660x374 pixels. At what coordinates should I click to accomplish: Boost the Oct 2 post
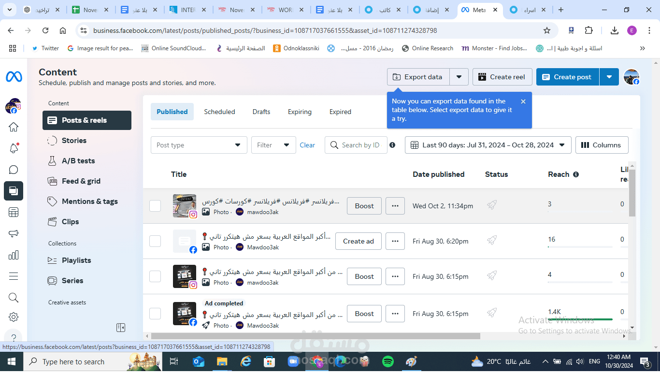coord(364,206)
